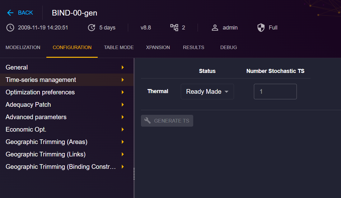The height and width of the screenshot is (198, 341).
Task: Open the Results tab
Action: (x=194, y=47)
